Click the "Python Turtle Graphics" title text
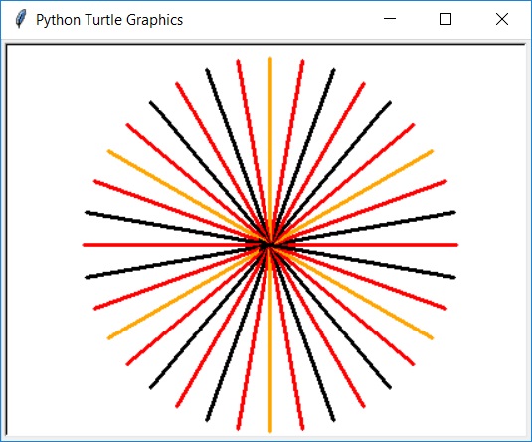 pos(109,20)
